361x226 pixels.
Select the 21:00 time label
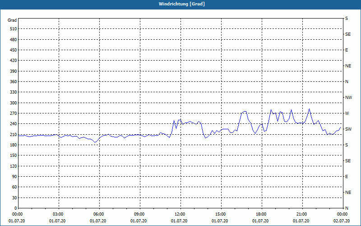[x=302, y=214]
